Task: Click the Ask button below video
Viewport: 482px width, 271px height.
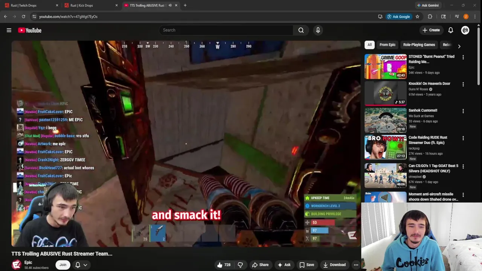Action: [284, 265]
